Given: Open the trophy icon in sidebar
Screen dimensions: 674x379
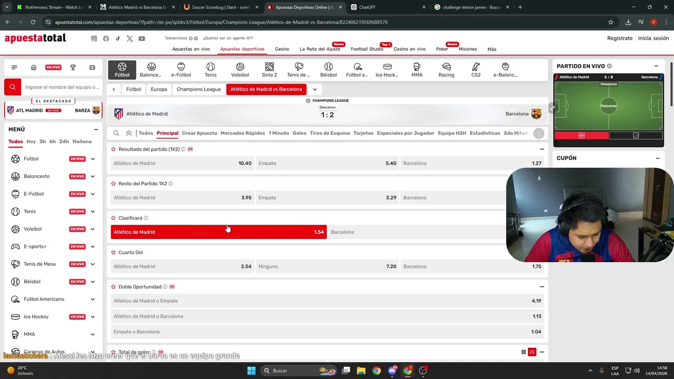Looking at the screenshot, I should pos(73,67).
